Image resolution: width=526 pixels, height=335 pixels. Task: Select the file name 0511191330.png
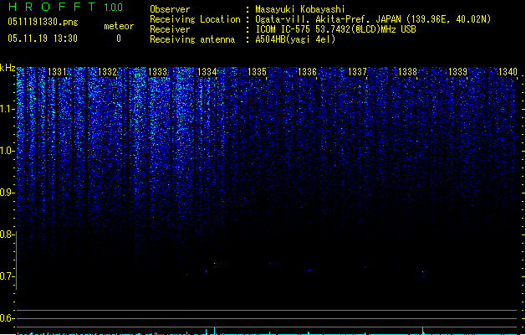(43, 22)
